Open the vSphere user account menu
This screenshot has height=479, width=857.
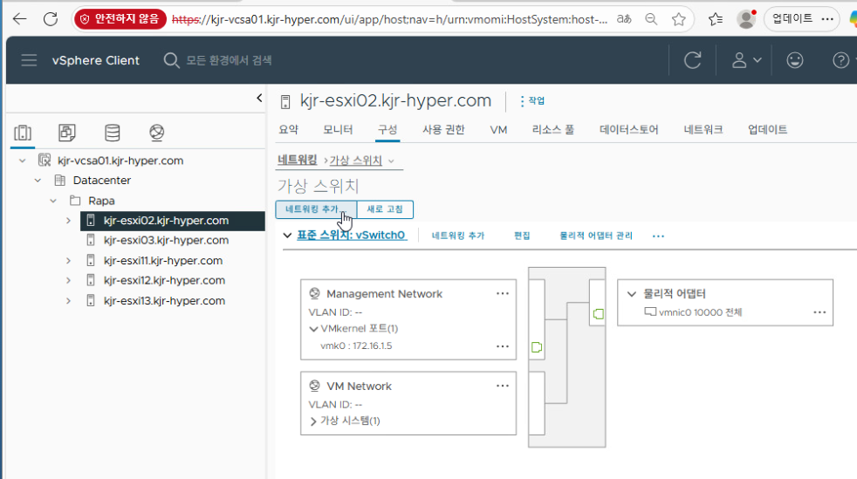click(746, 60)
